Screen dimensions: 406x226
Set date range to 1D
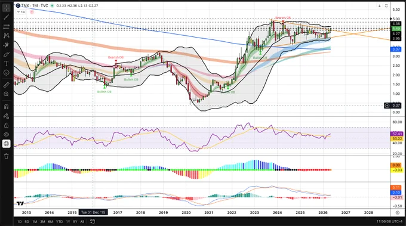(x=20, y=222)
